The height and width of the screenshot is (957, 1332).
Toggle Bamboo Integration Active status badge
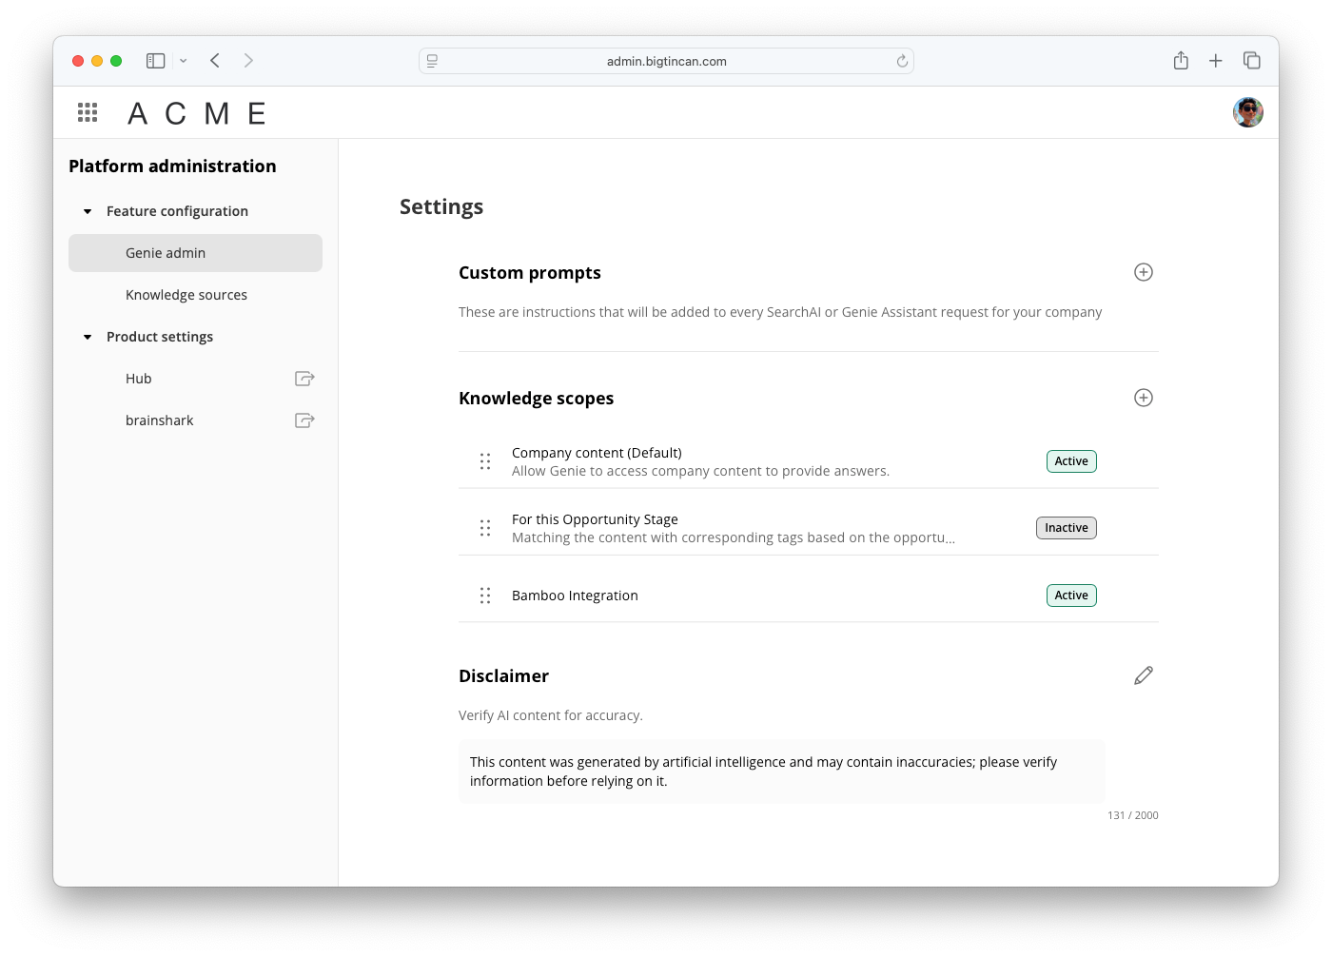point(1071,596)
